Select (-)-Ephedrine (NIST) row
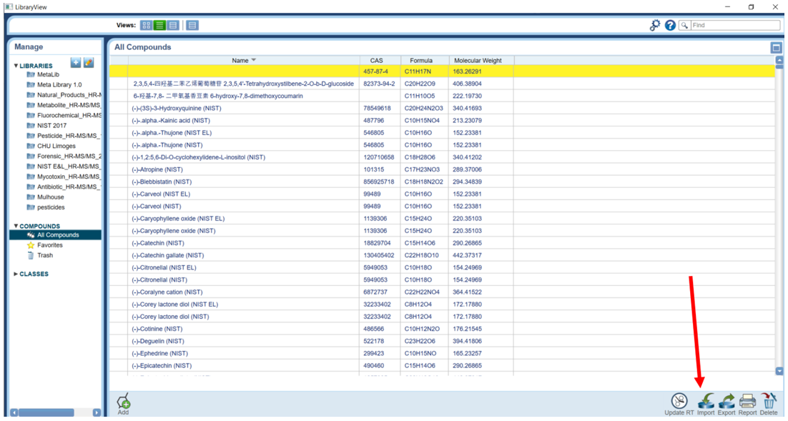 pyautogui.click(x=442, y=353)
